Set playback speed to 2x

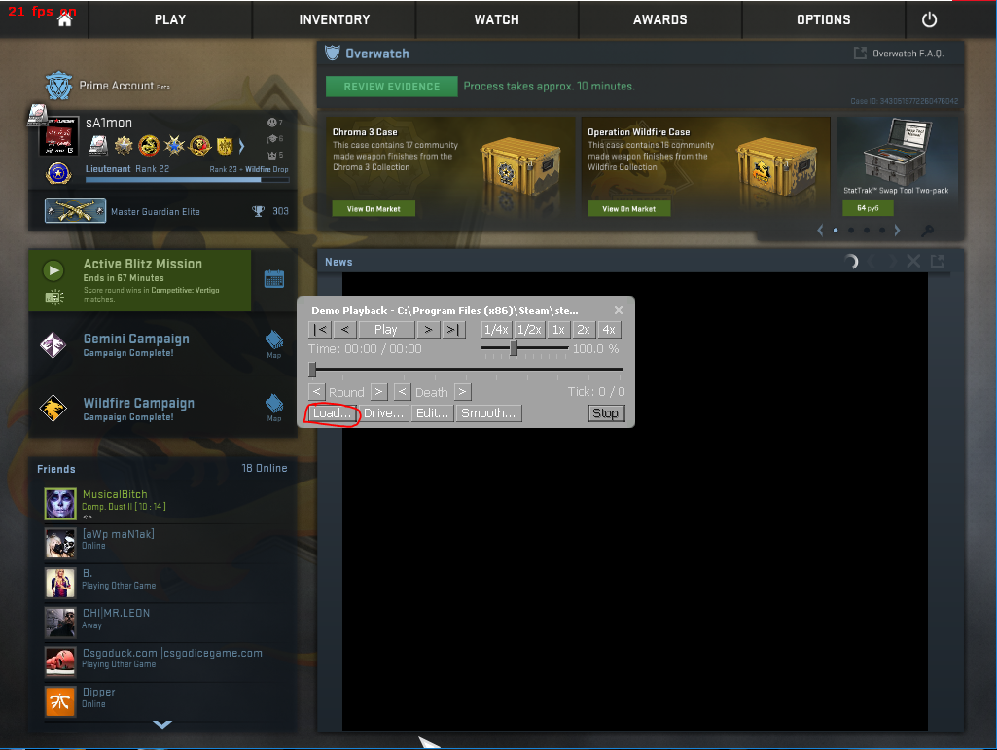tap(583, 330)
